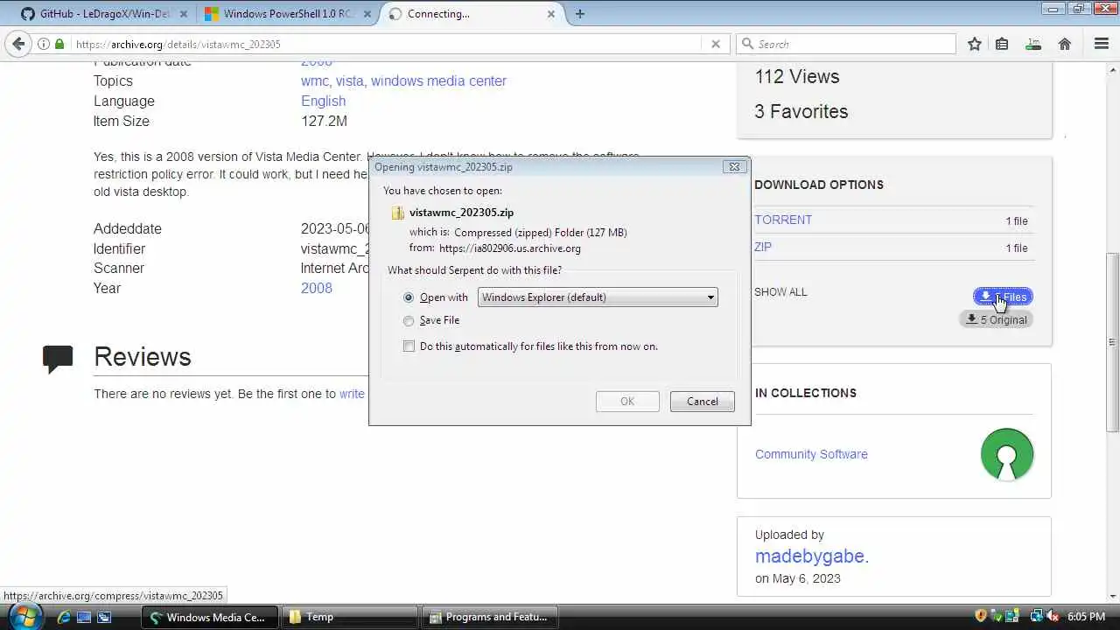1120x630 pixels.
Task: Launch Internet Explorer from quick launch
Action: coord(63,617)
